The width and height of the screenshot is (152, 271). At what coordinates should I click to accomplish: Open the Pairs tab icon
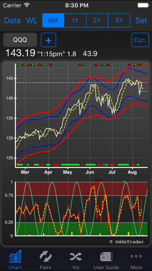(x=46, y=257)
